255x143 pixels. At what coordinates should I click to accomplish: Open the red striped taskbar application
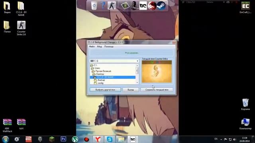pyautogui.click(x=29, y=139)
